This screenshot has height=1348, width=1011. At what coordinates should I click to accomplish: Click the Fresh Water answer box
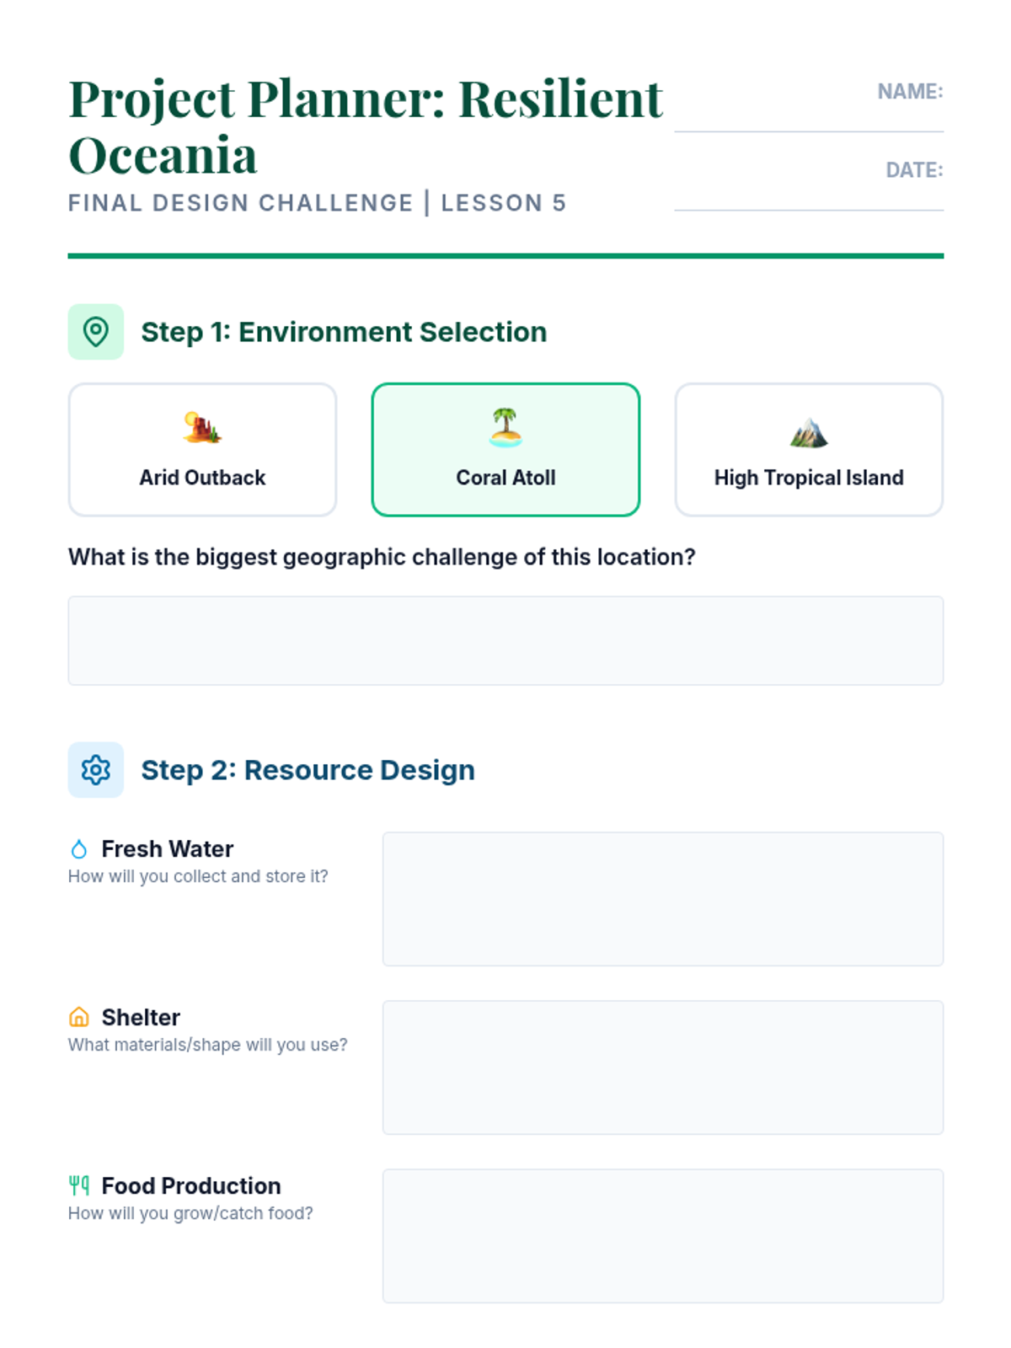point(663,899)
